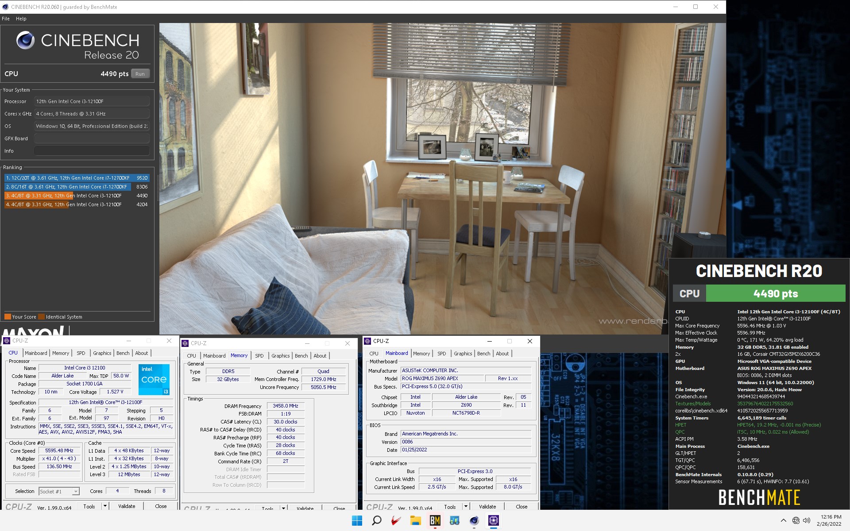
Task: Click the right CPU-Z window title icon
Action: click(367, 341)
